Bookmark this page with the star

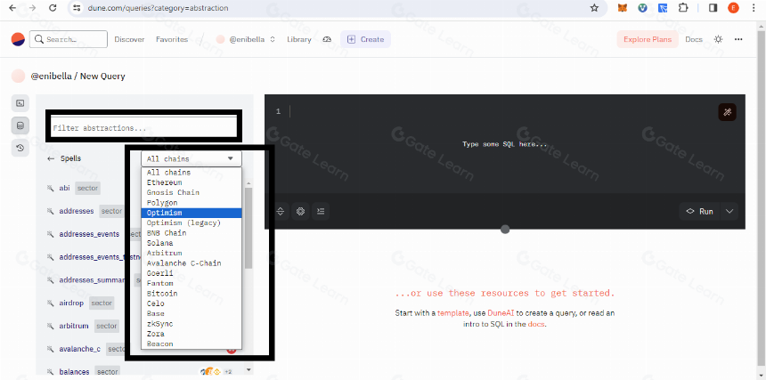pos(594,8)
